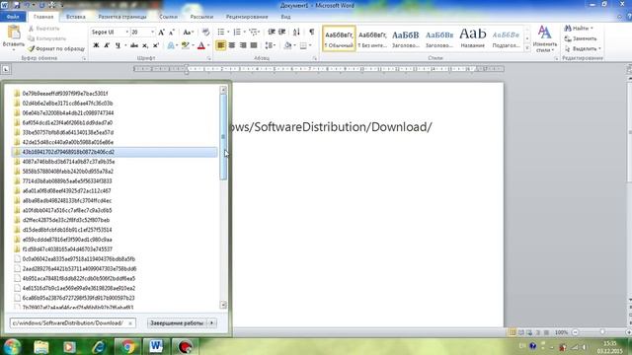Open folder starting with 0e79b8eeaeffdf
Image resolution: width=632 pixels, height=355 pixels.
[115, 94]
